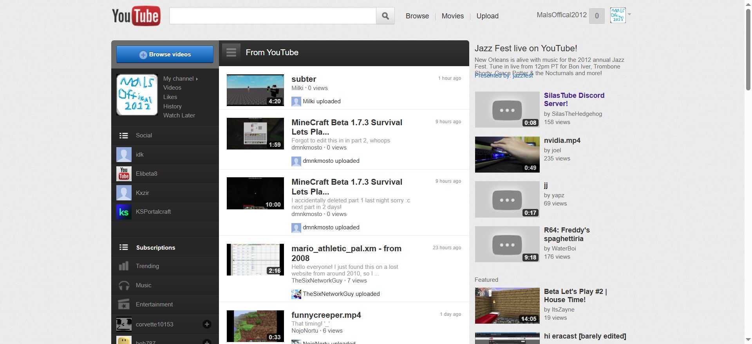This screenshot has height=344, width=752.
Task: Click the notification count 0 button
Action: point(597,16)
